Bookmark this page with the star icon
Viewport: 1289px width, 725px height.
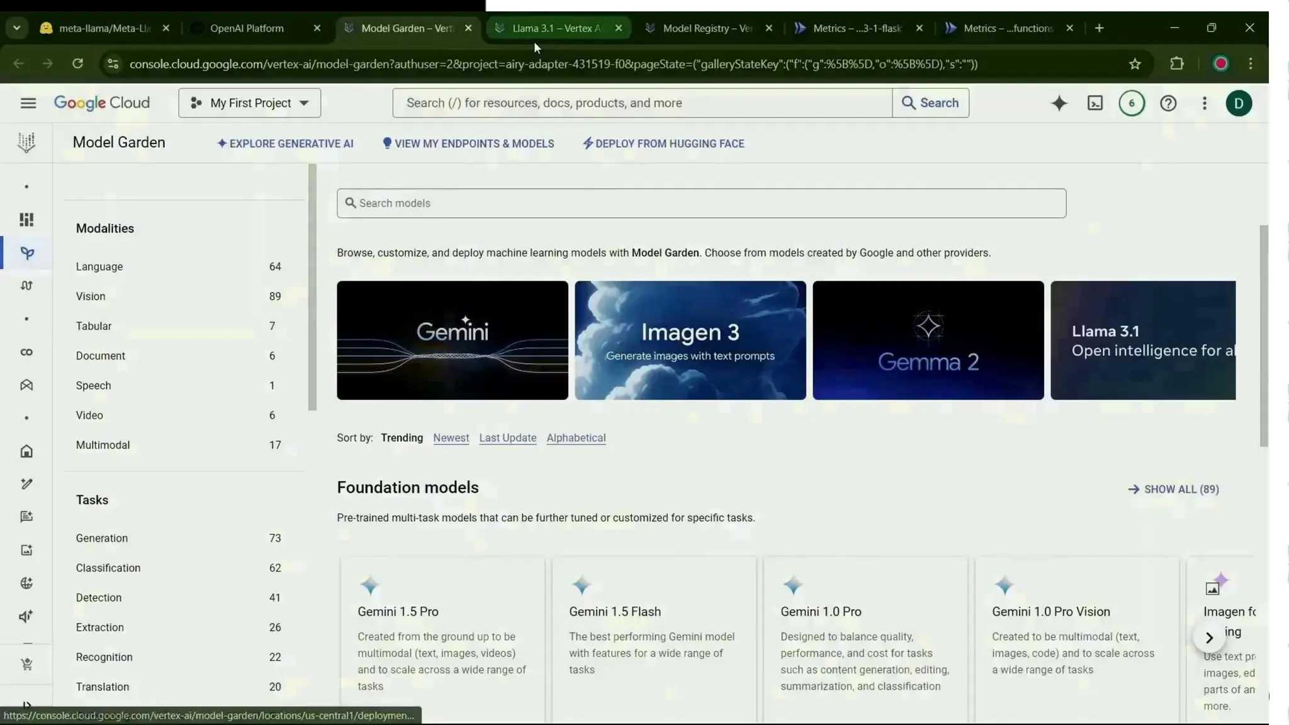[x=1135, y=64]
